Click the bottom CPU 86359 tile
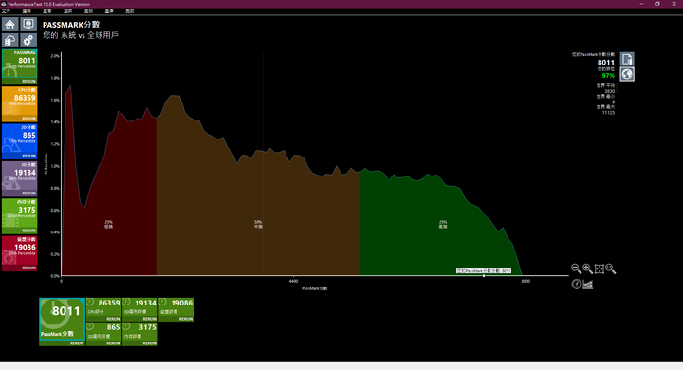 click(103, 309)
